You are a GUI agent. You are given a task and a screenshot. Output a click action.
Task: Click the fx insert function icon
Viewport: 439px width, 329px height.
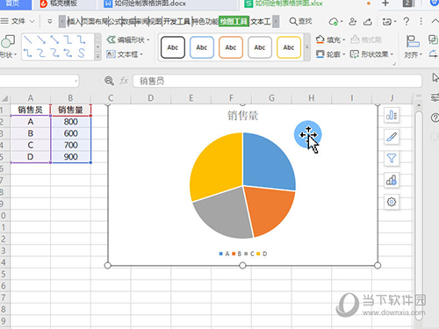tap(124, 81)
